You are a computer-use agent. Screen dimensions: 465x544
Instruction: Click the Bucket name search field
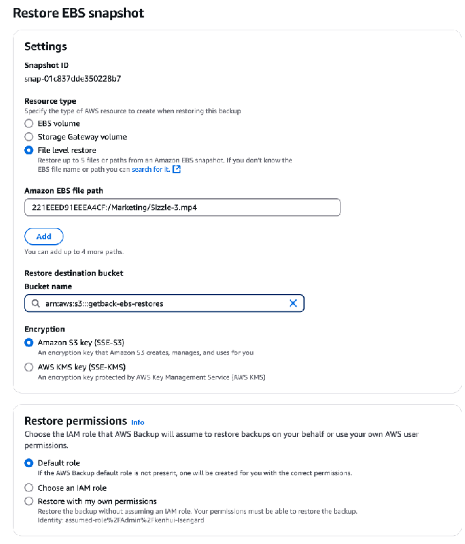162,303
